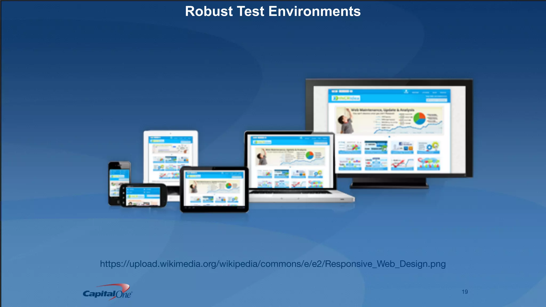The image size is (546, 307).
Task: Click user profile icon on monitor website
Action: pyautogui.click(x=406, y=92)
